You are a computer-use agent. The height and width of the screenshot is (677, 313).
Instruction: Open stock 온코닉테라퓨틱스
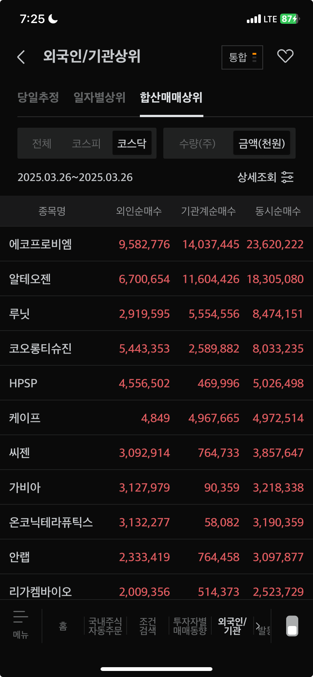(51, 522)
